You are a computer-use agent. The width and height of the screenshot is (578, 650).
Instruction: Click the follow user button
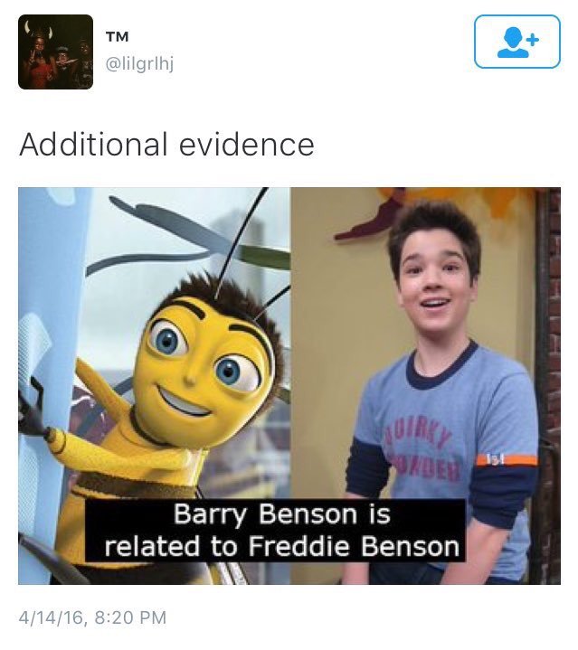point(517,42)
